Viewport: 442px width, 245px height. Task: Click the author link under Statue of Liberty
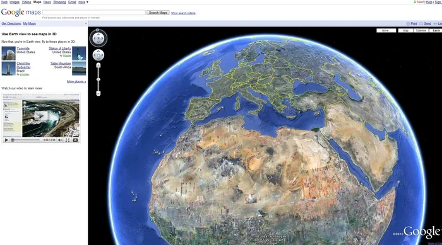(67, 55)
